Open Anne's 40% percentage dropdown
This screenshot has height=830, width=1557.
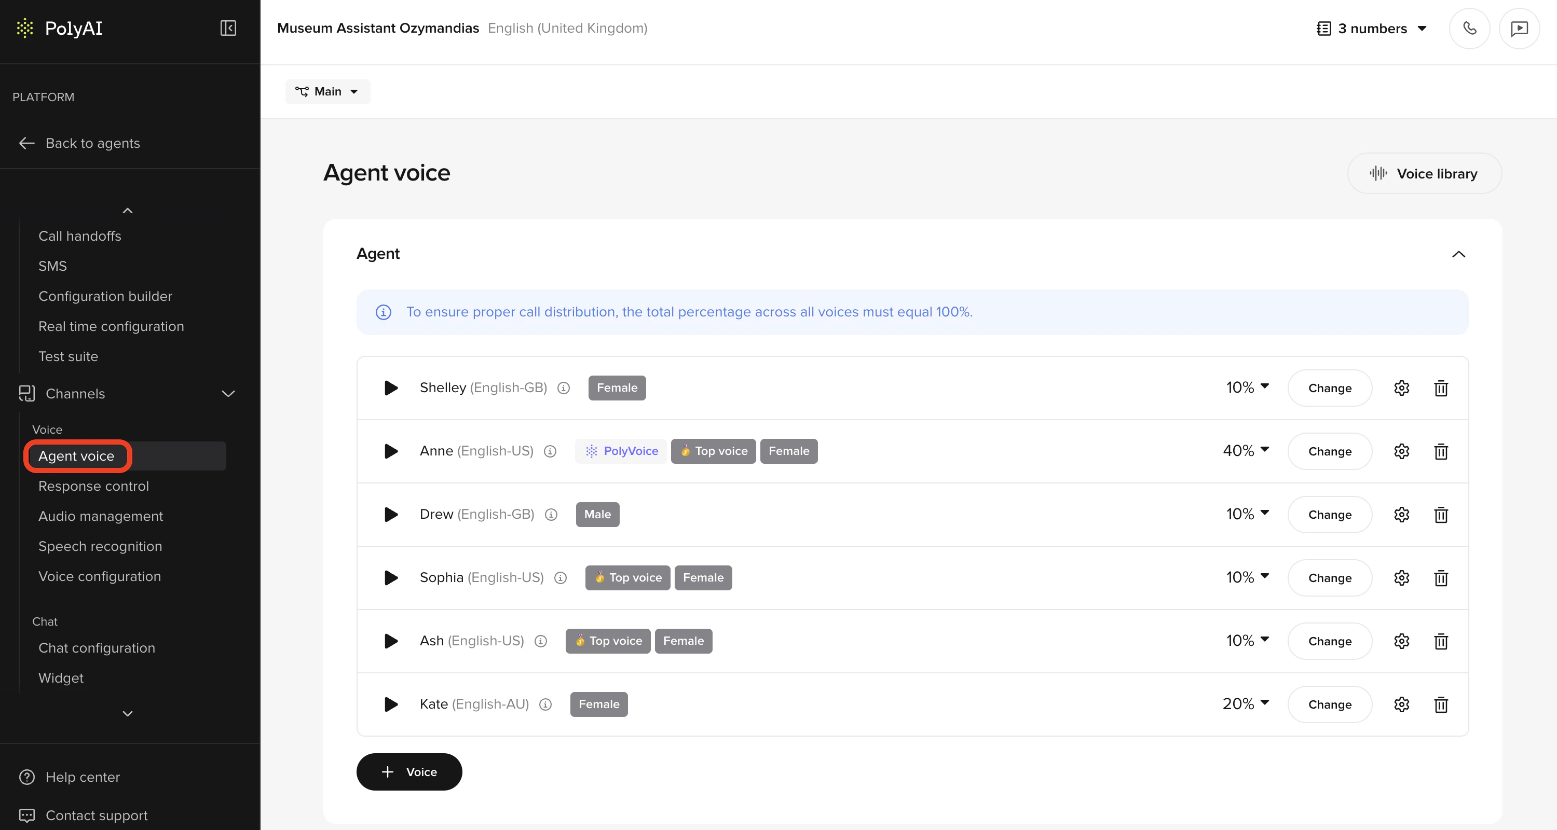coord(1245,451)
